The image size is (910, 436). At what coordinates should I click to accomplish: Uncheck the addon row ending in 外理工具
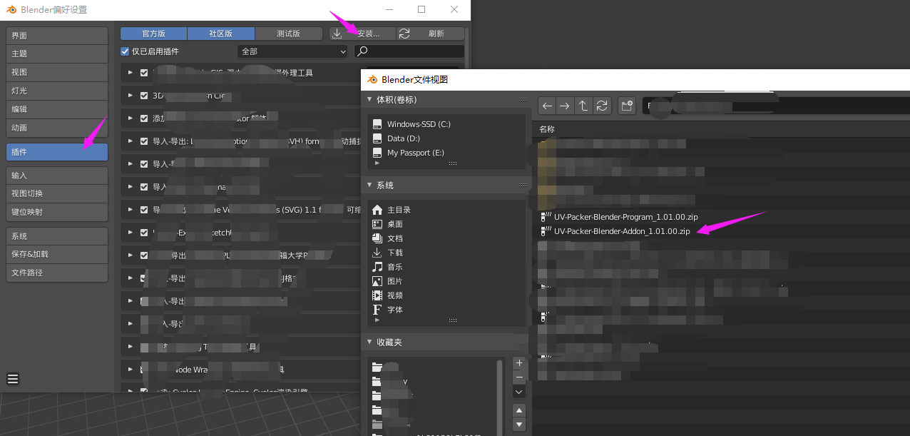click(144, 73)
